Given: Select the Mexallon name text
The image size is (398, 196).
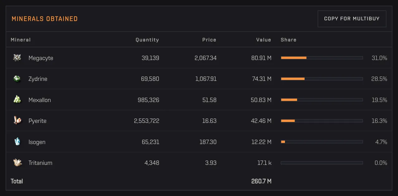Looking at the screenshot, I should [40, 100].
